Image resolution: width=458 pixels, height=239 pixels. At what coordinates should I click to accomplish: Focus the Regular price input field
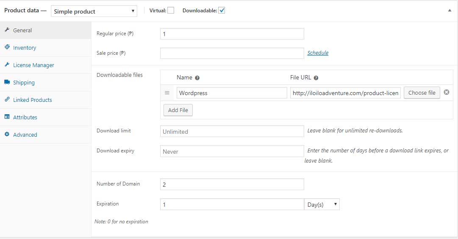click(x=232, y=34)
